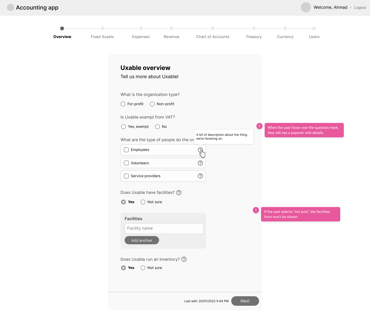This screenshot has width=370, height=333.
Task: Click the question mark beside Volunteers
Action: tap(200, 163)
